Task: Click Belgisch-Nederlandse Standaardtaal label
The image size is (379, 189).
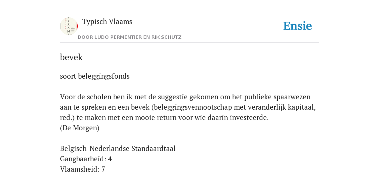Action: [118, 148]
